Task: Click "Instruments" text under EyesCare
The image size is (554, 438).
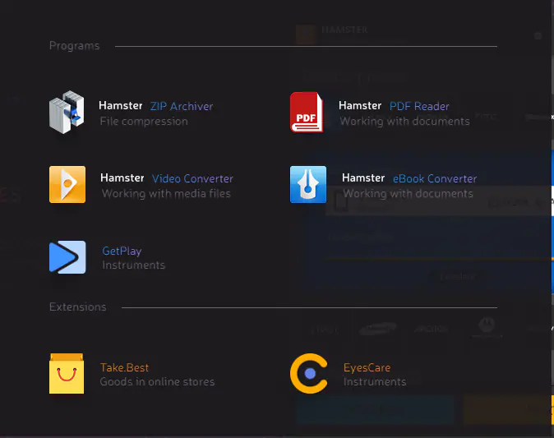Action: [x=375, y=382]
